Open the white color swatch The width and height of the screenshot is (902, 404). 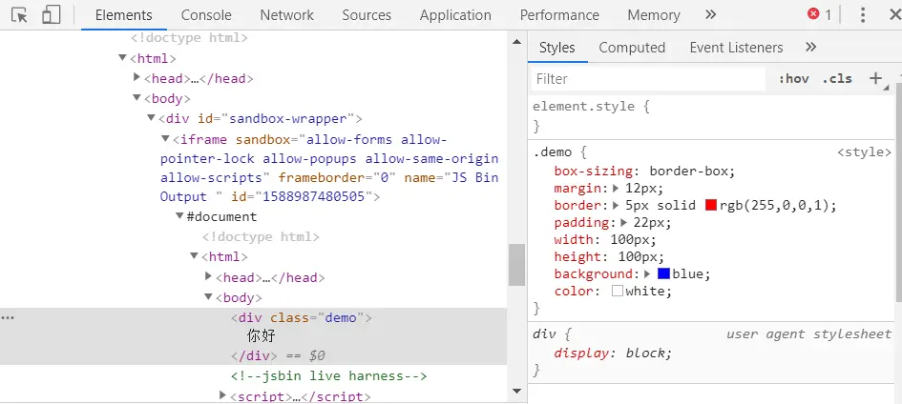click(618, 291)
